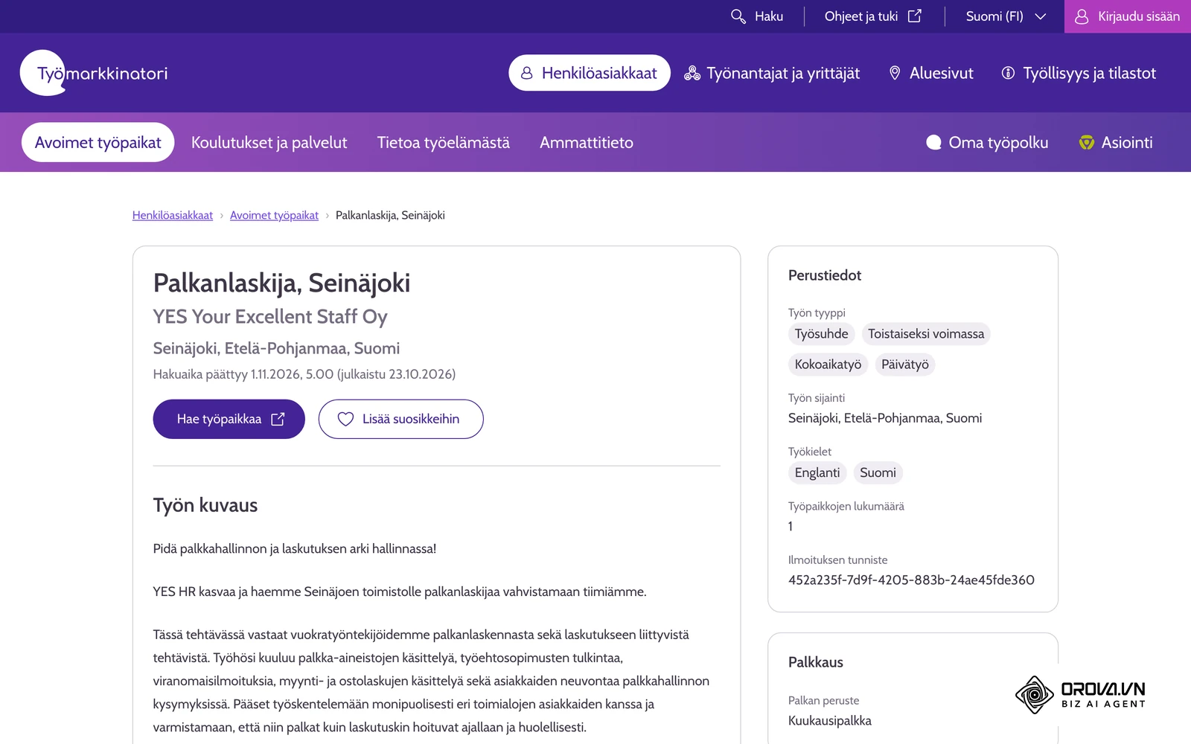Go to Työmarkkinatori home logo
Viewport: 1191px width, 744px height.
pos(94,73)
